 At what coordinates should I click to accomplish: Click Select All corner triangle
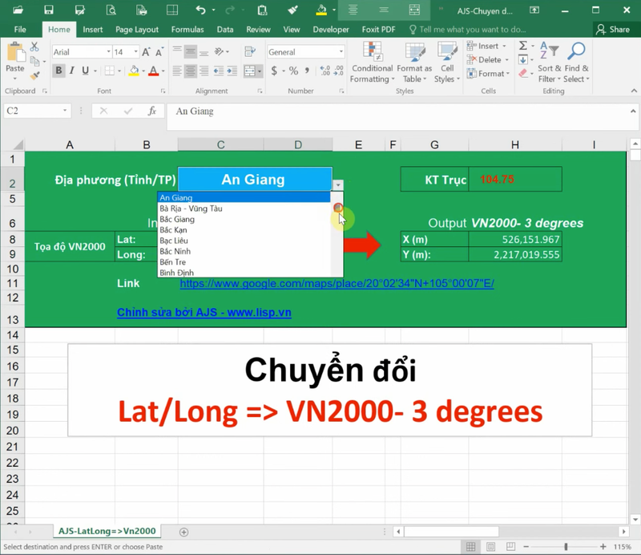(x=17, y=145)
